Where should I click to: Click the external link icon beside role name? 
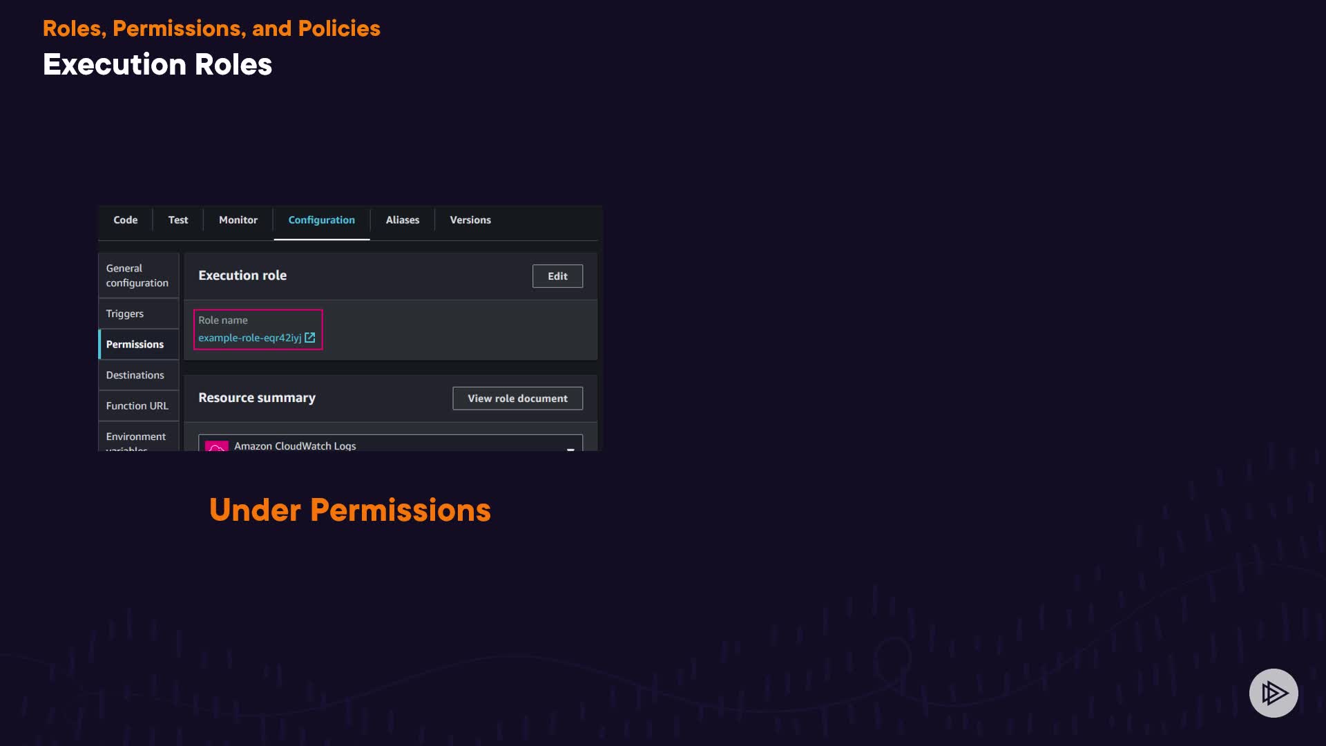[310, 338]
